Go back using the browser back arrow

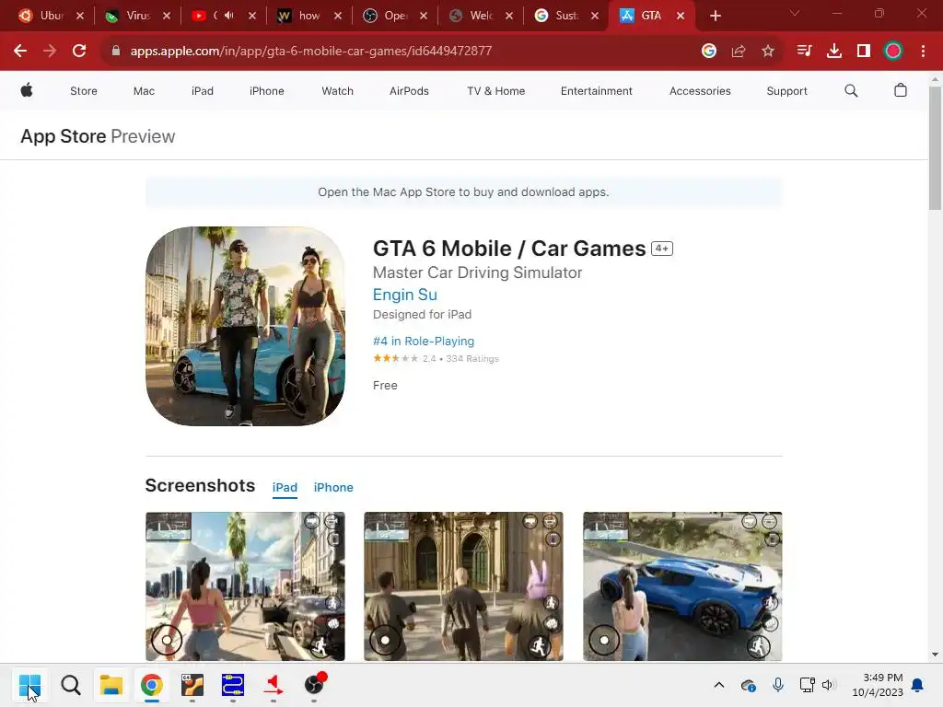click(x=20, y=52)
